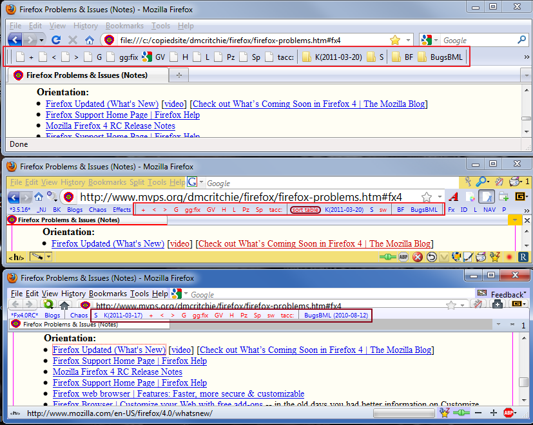Open History menu in top window
The height and width of the screenshot is (425, 533).
pyautogui.click(x=86, y=26)
